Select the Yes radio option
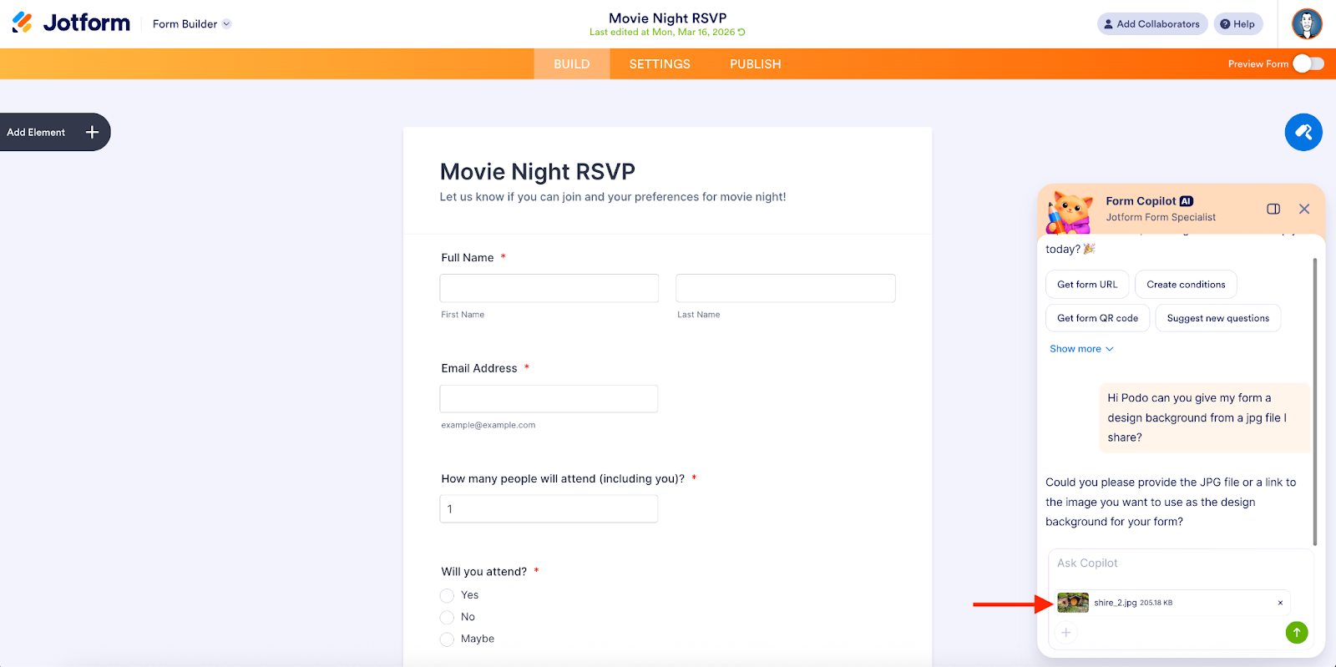This screenshot has height=667, width=1336. [448, 595]
